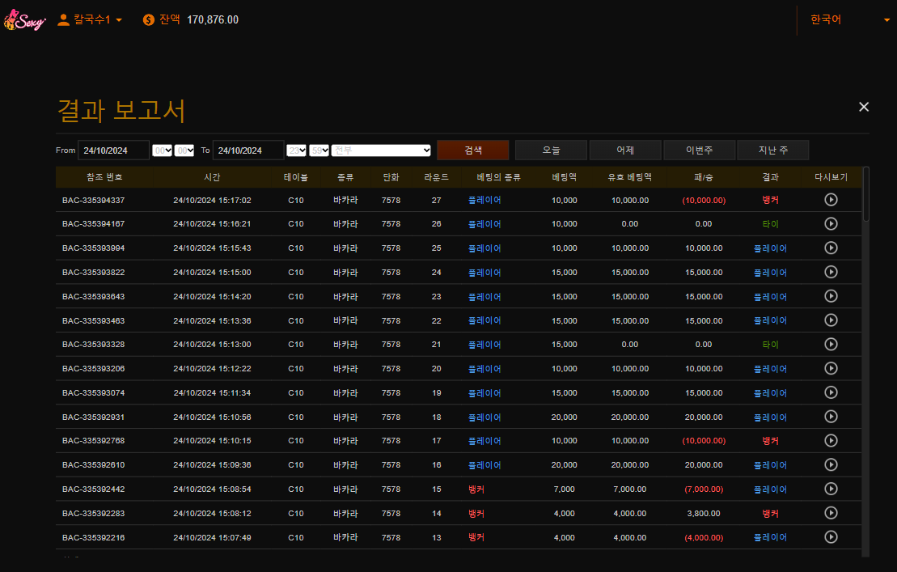Watch replay for round 21 tie
The width and height of the screenshot is (897, 572).
coord(831,345)
